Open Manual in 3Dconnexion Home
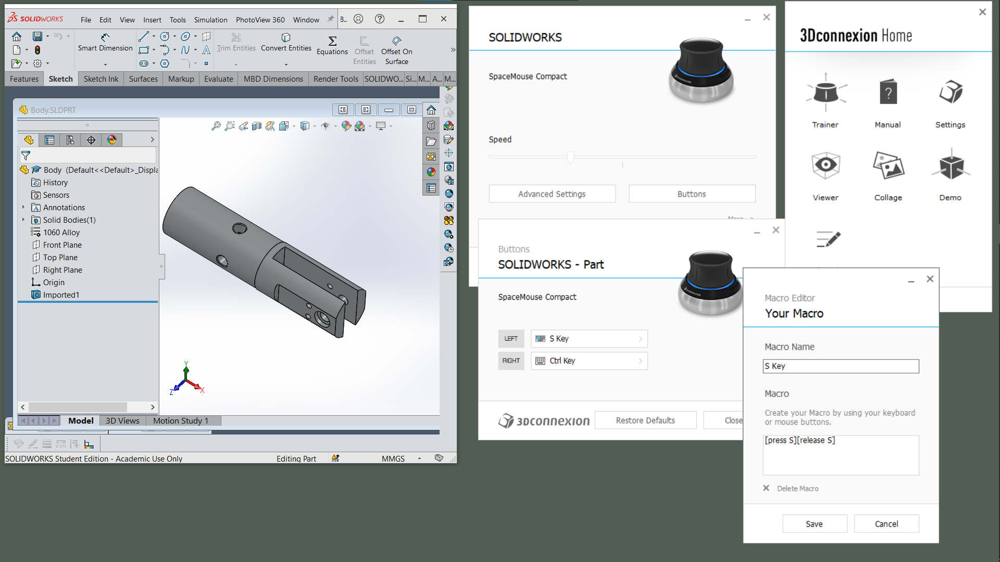Image resolution: width=1000 pixels, height=562 pixels. coord(888,103)
